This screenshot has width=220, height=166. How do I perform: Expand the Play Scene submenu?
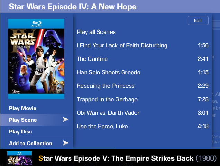[37, 120]
